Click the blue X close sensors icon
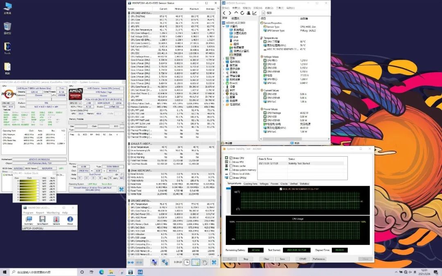This screenshot has height=276, width=442. point(214,262)
